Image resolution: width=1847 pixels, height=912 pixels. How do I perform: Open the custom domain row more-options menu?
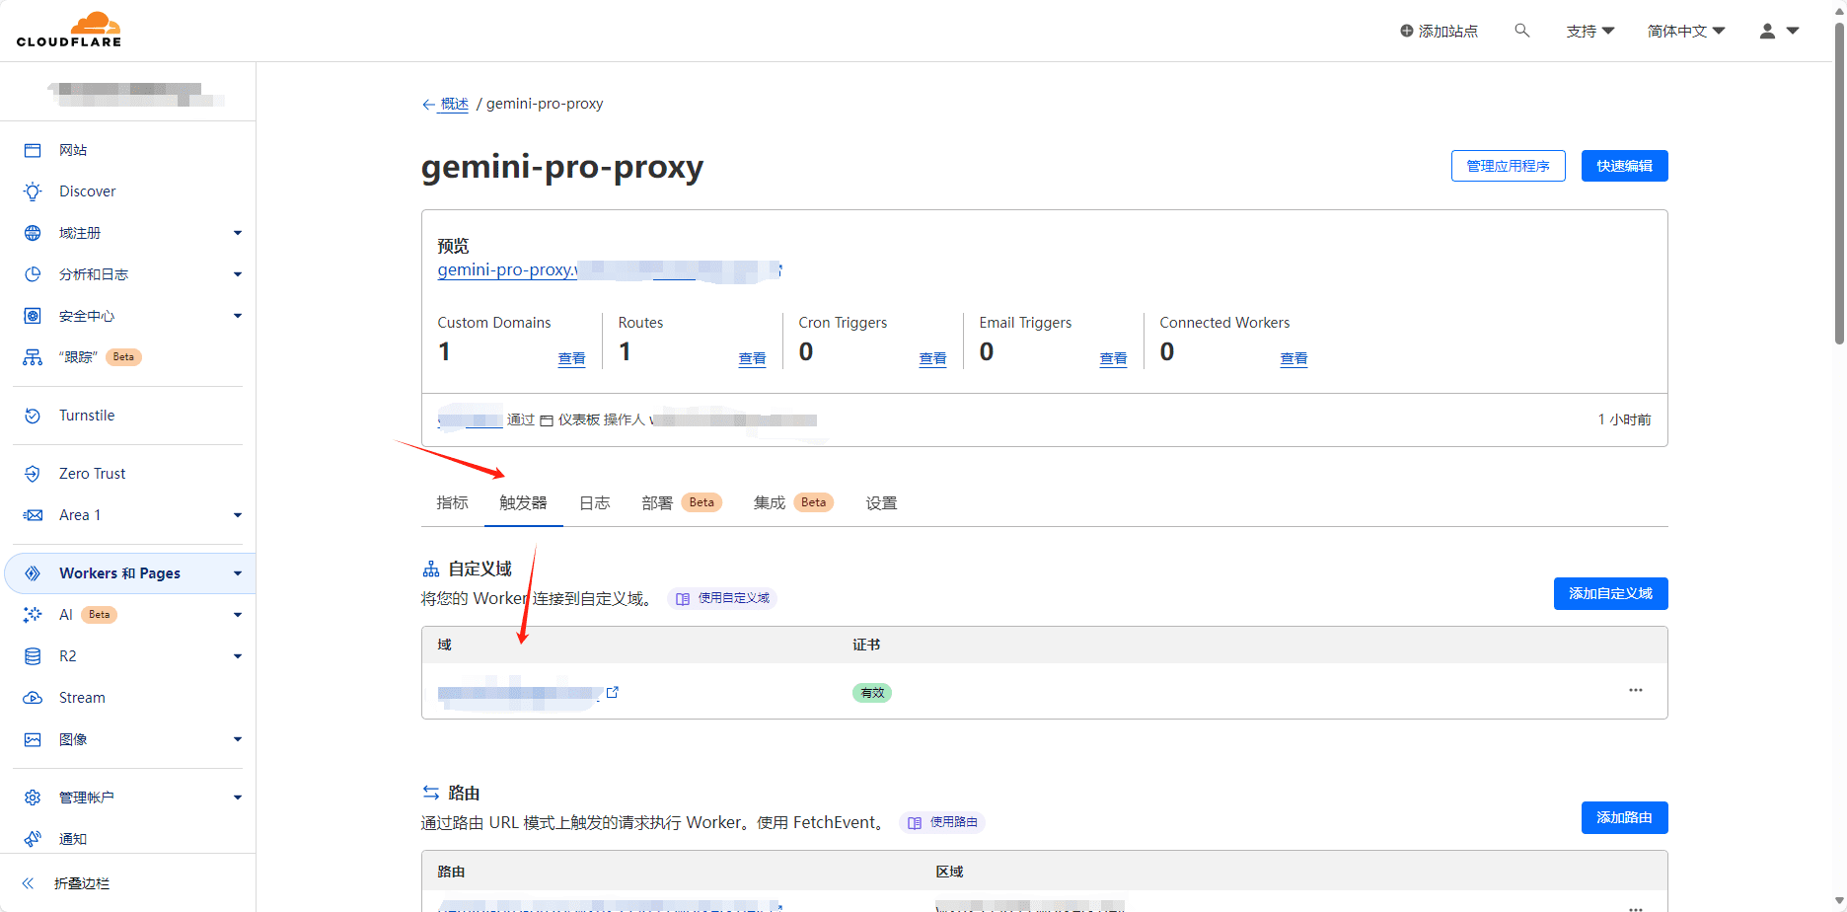pyautogui.click(x=1636, y=690)
